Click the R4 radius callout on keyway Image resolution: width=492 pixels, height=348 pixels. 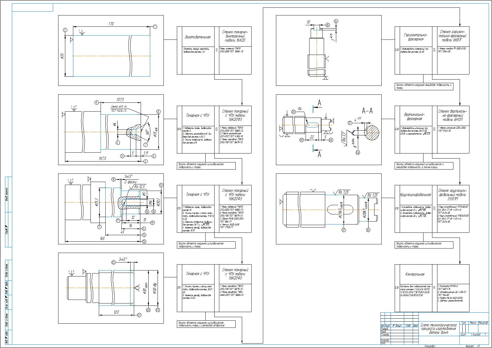[300, 109]
